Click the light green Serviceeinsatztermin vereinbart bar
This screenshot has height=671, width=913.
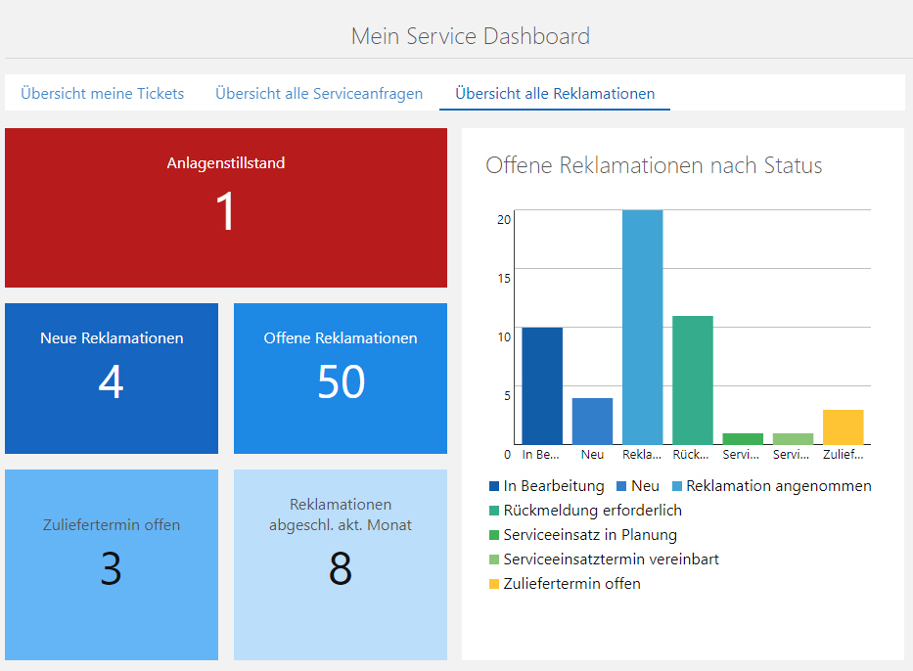click(793, 439)
